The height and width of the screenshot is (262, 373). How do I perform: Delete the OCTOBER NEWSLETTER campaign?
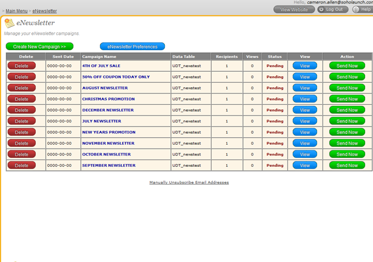22,154
